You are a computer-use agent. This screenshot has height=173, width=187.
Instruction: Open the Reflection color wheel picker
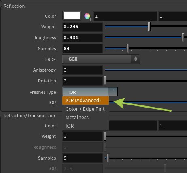87,16
